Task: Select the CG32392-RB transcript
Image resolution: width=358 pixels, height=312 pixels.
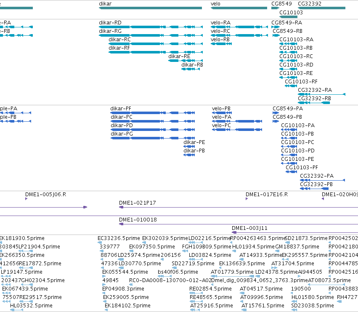Action: coord(314,103)
